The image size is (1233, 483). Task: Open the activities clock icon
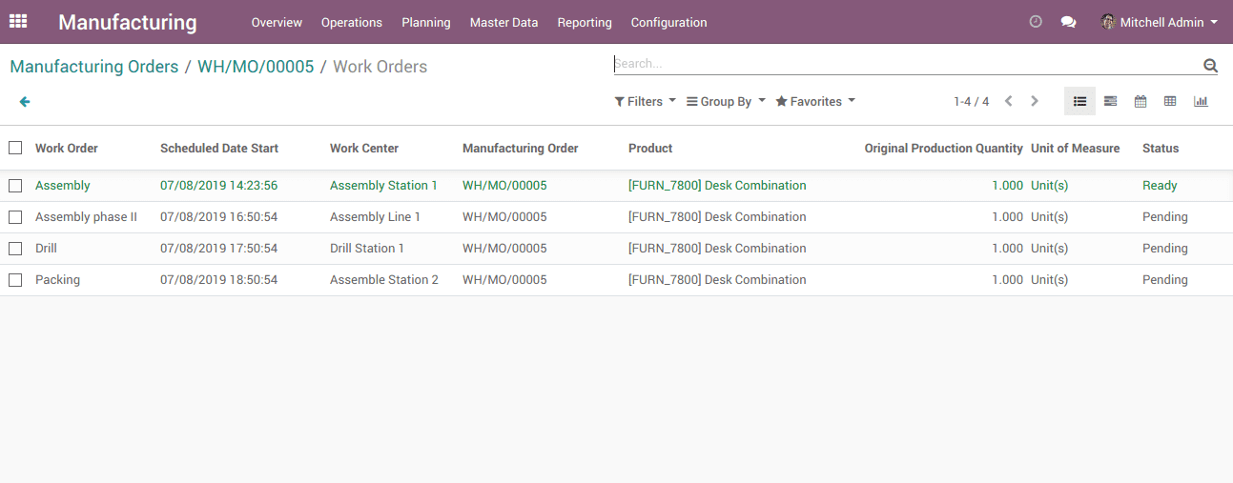1036,22
